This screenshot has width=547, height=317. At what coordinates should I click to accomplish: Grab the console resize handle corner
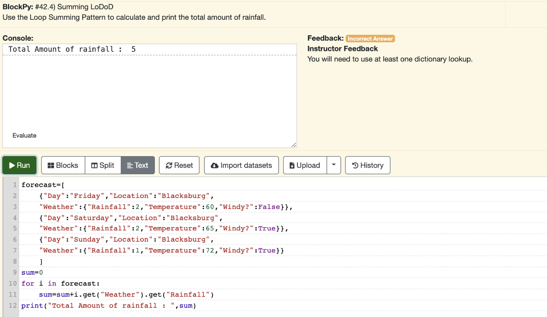click(x=294, y=145)
